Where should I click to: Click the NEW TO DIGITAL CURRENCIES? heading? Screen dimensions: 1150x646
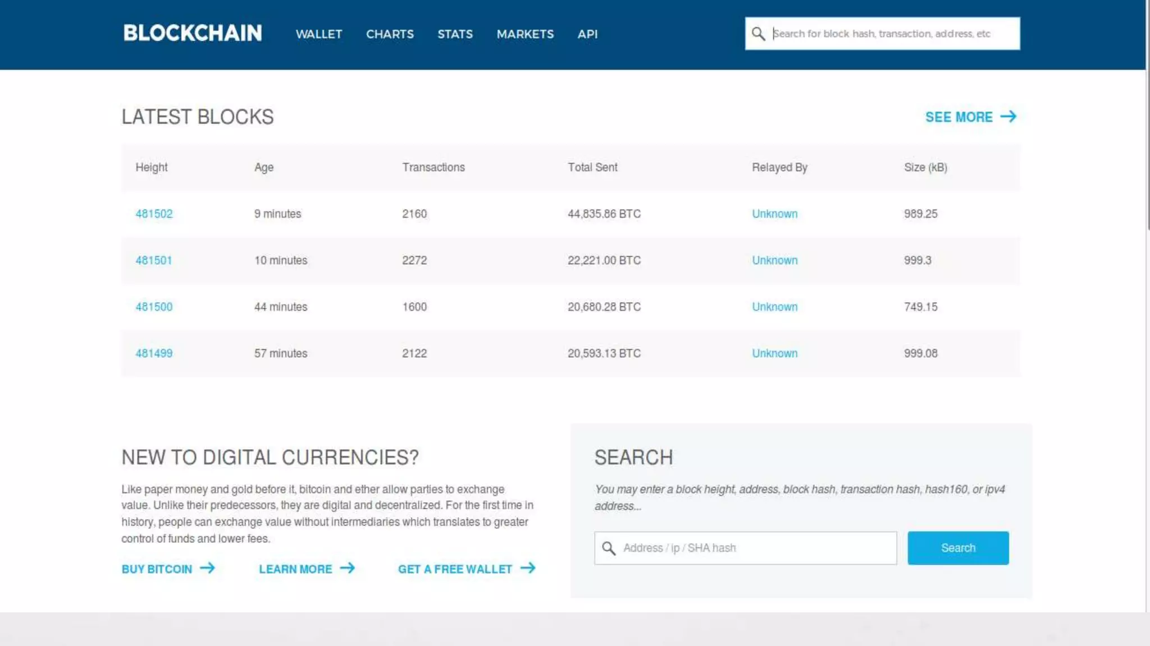pyautogui.click(x=270, y=457)
